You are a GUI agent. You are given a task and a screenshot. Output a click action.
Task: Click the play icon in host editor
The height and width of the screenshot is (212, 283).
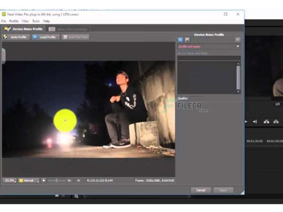pyautogui.click(x=246, y=122)
